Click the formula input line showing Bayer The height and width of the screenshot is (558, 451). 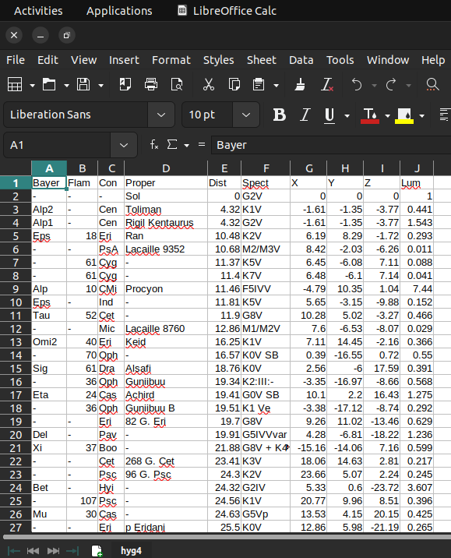(x=331, y=145)
